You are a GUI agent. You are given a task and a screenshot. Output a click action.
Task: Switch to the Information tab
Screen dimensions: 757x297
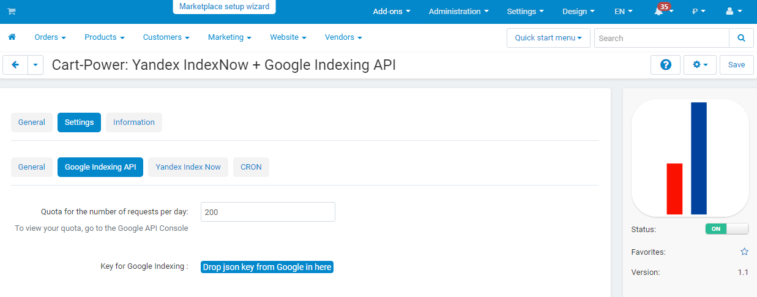(x=134, y=122)
